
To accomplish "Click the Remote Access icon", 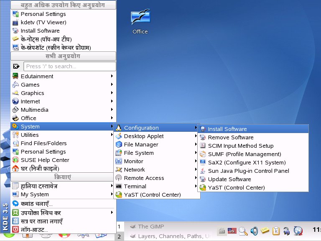I will pyautogui.click(x=119, y=178).
